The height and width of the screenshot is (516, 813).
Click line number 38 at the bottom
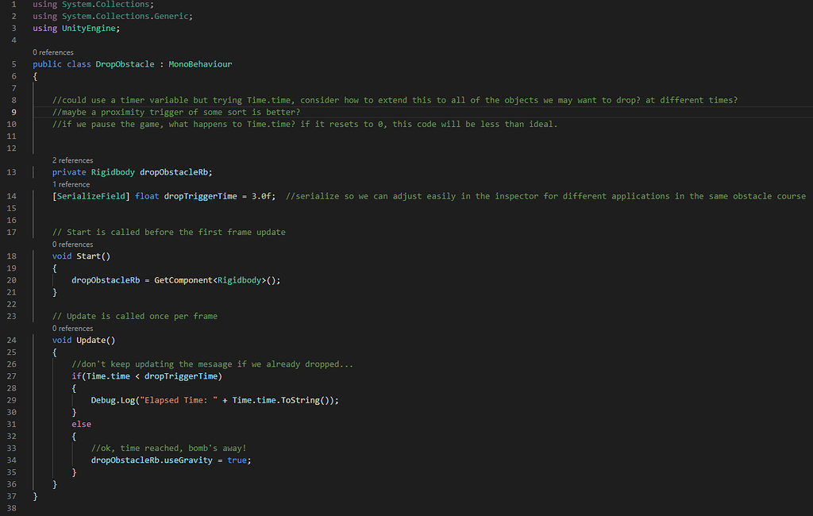coord(12,508)
